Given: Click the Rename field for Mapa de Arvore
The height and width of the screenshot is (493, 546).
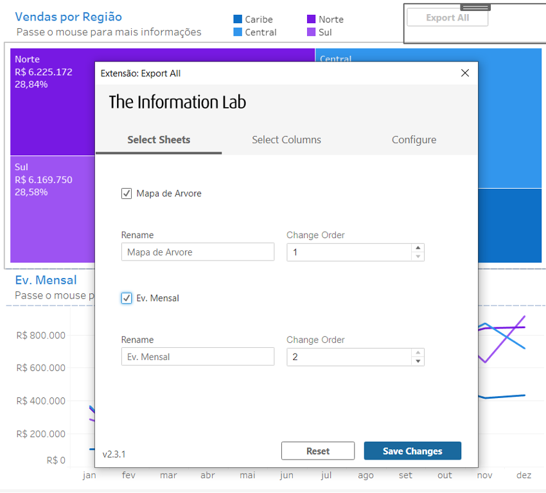Looking at the screenshot, I should (x=198, y=252).
